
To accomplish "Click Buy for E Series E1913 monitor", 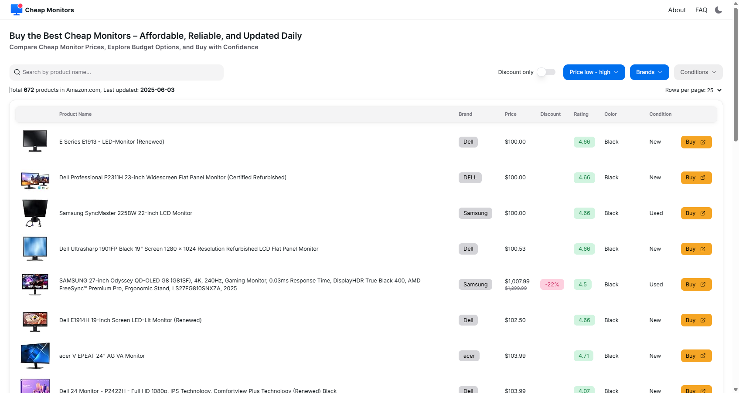I will click(x=696, y=142).
